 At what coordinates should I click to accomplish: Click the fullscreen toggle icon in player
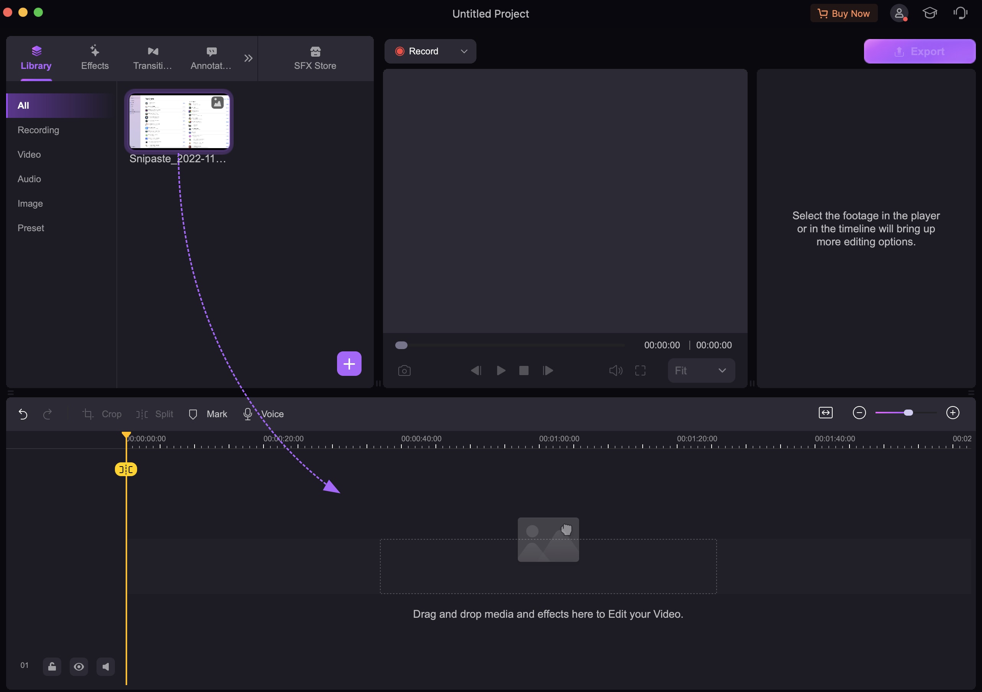[x=642, y=370]
